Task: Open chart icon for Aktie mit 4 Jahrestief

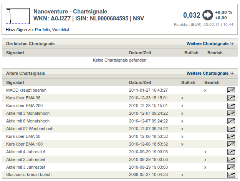Action: (231, 152)
